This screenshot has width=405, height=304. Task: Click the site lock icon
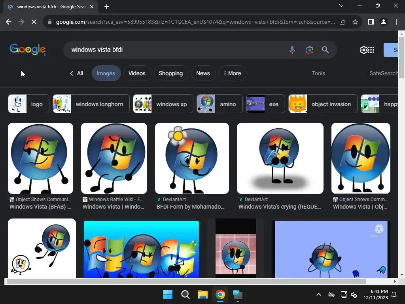pos(50,22)
